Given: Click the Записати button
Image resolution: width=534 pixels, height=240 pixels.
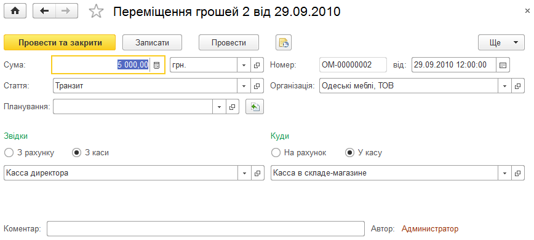Looking at the screenshot, I should tap(152, 43).
